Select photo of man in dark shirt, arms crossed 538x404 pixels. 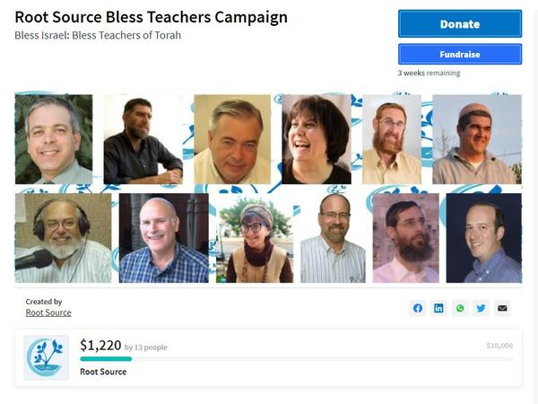143,139
